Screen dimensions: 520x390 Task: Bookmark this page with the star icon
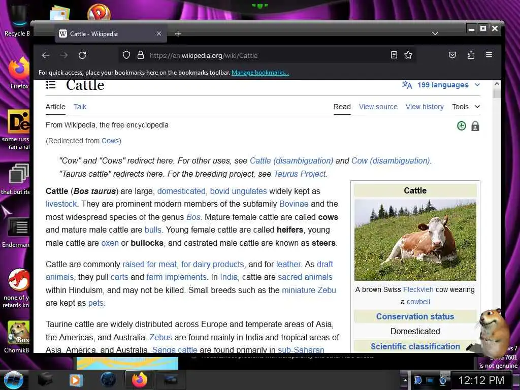[x=408, y=55]
